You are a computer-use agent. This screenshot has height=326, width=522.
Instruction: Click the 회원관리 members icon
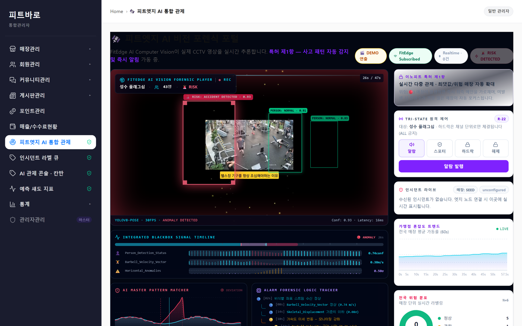point(13,64)
